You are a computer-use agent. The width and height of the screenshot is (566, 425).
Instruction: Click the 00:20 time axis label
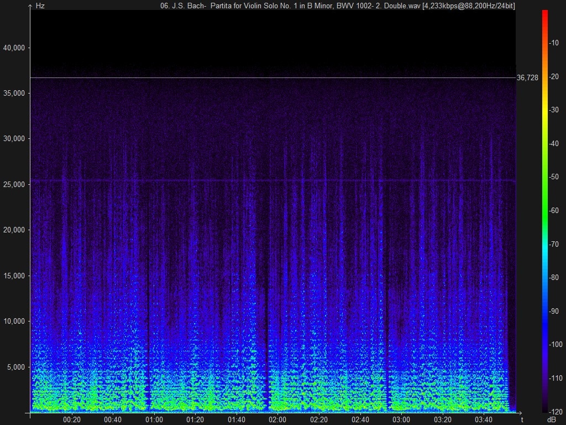72,419
